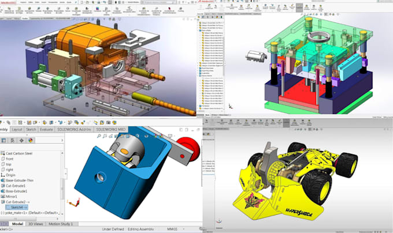The image size is (393, 233).
Task: Click the Zoom to Fit magnifier icon
Action: (99, 136)
